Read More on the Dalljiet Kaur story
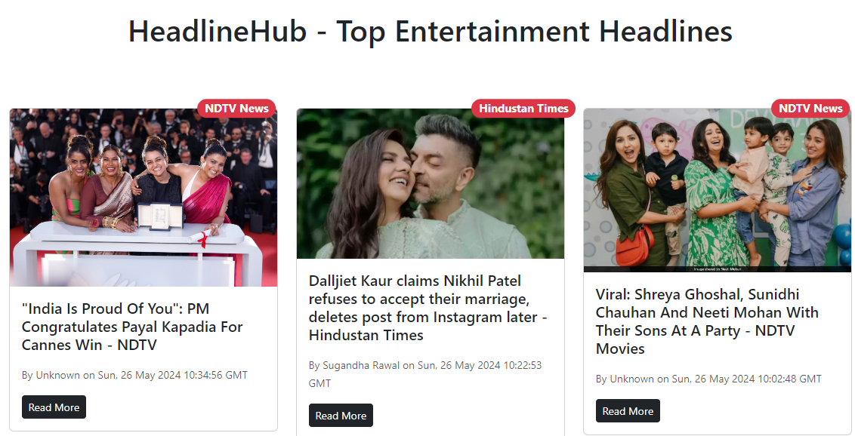855x436 pixels. click(341, 416)
